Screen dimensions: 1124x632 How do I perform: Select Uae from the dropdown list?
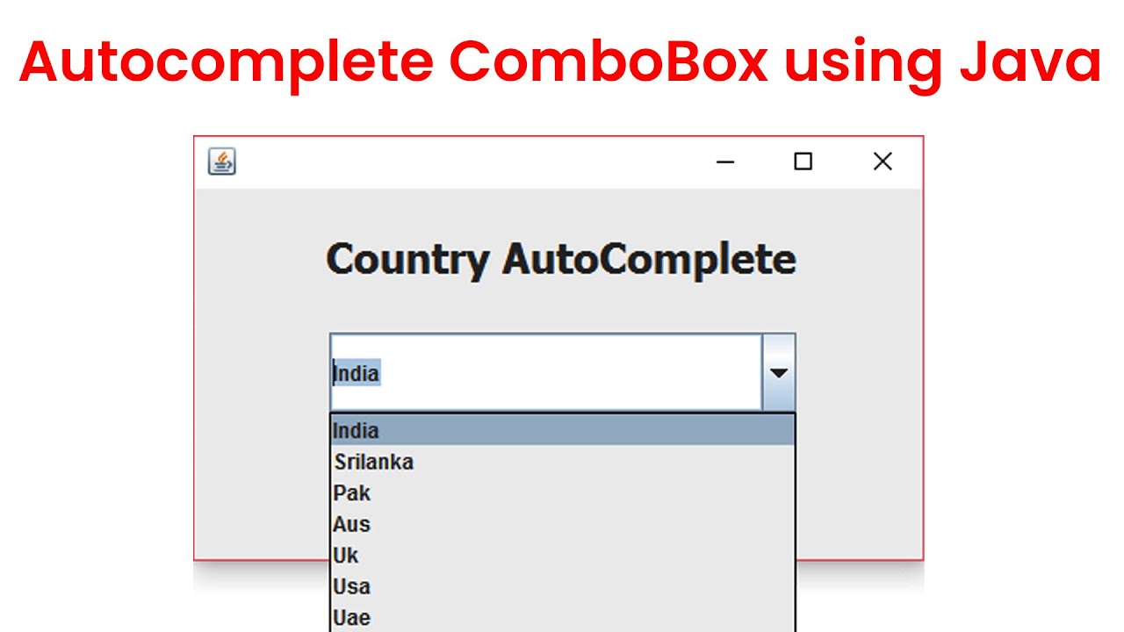coord(563,617)
